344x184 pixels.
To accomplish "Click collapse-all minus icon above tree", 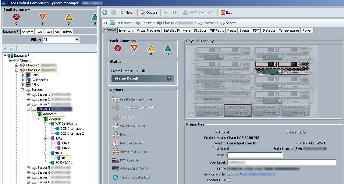I will (x=12, y=48).
